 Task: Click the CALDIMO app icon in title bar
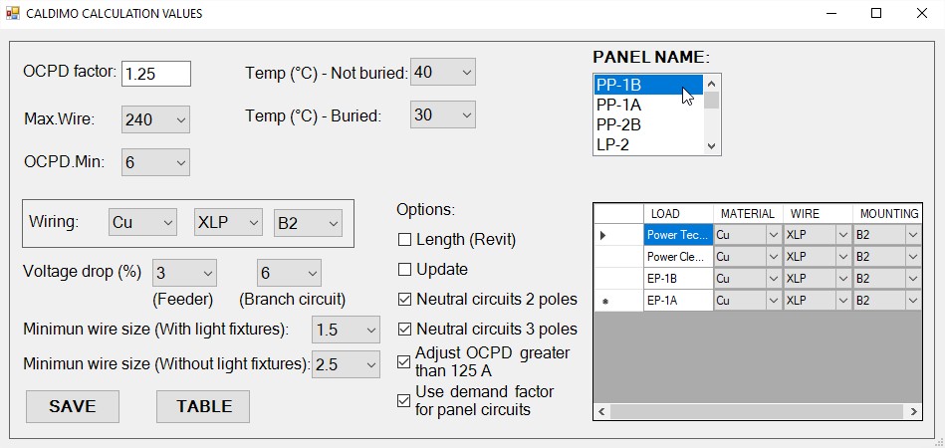coord(13,14)
